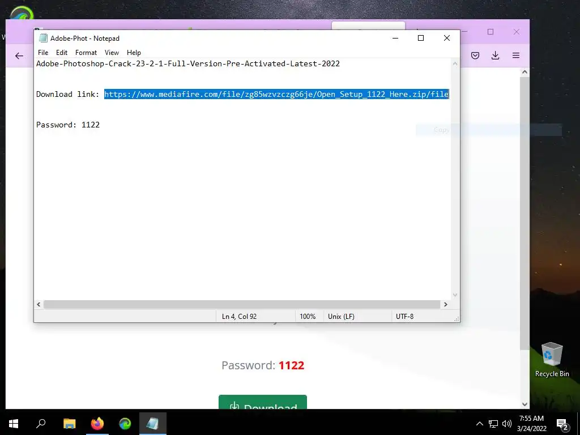Minimize the Notepad window
The width and height of the screenshot is (580, 435).
point(395,38)
